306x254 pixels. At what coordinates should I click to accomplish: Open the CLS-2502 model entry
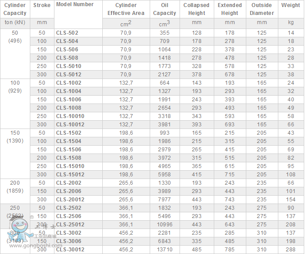pyautogui.click(x=68, y=208)
